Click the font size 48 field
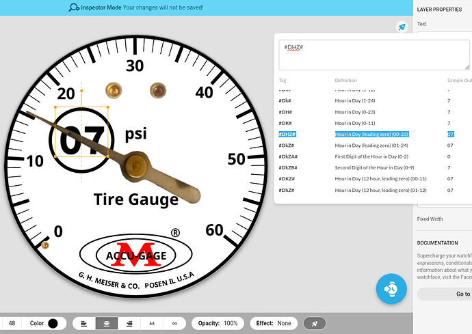The image size is (472, 334). (x=12, y=323)
